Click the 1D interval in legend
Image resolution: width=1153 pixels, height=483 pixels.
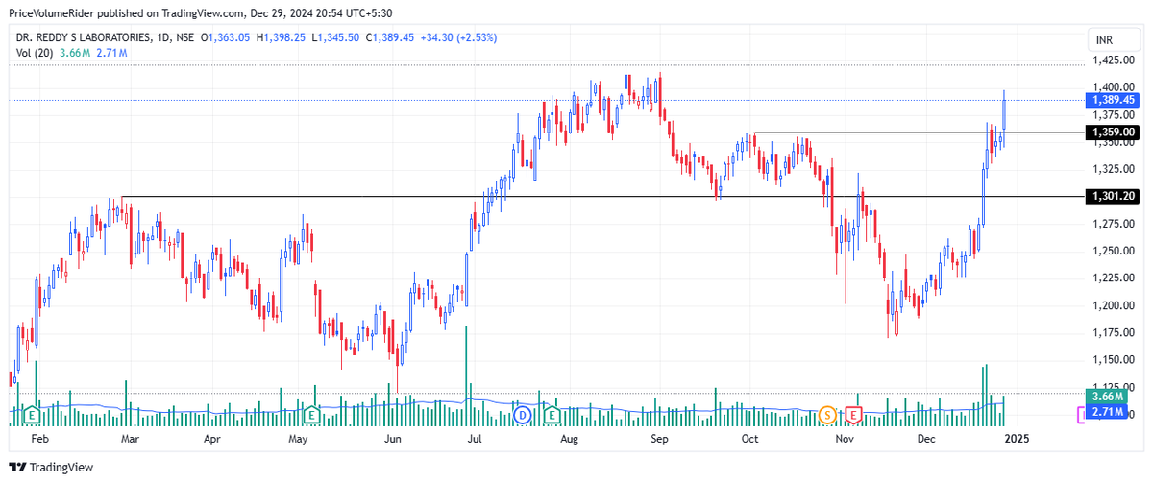pos(165,37)
